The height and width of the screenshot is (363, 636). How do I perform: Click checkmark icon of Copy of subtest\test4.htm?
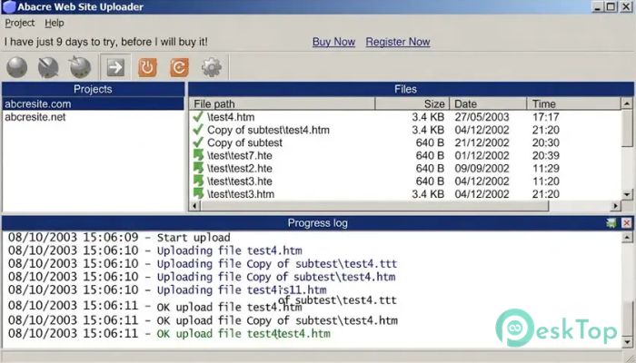point(198,130)
